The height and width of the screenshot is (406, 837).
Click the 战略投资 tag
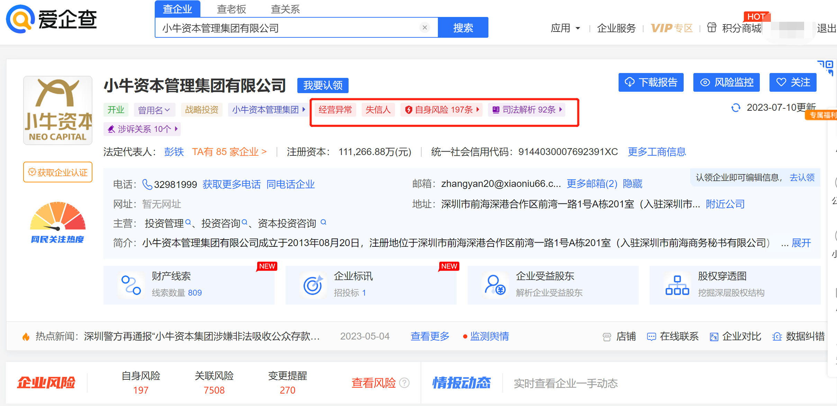coord(202,110)
